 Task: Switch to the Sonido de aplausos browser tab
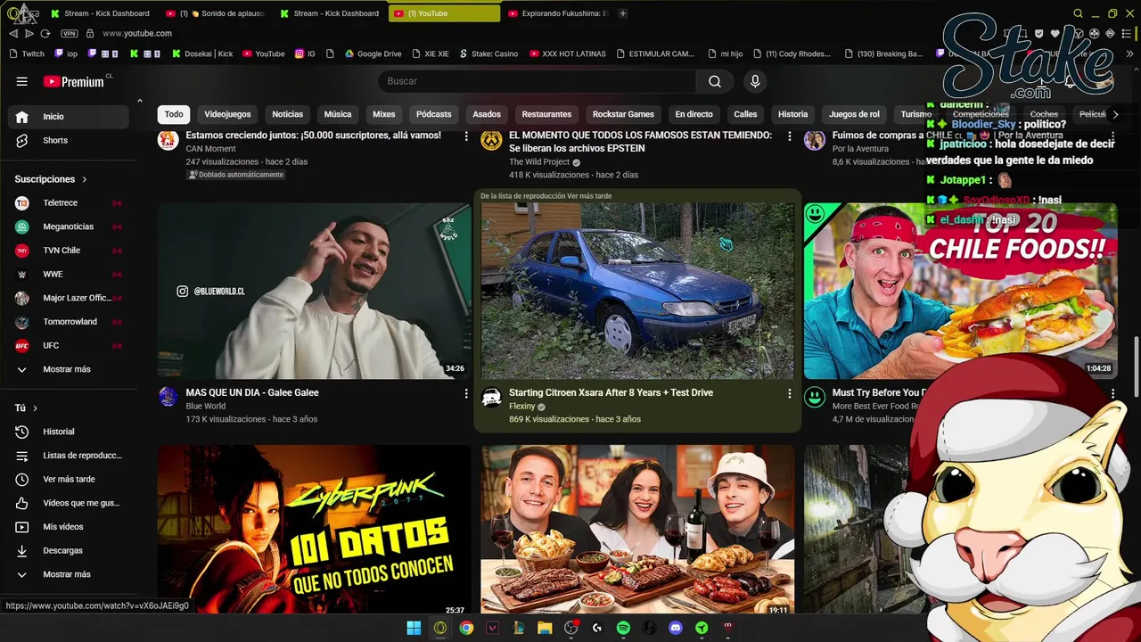[x=216, y=13]
